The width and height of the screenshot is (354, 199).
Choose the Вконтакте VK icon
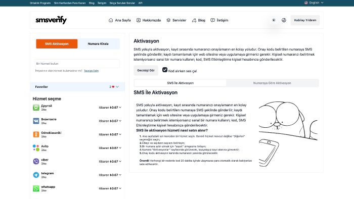tap(36, 121)
